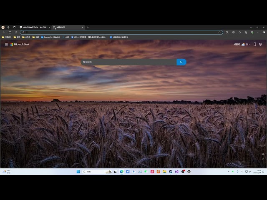Open the Collections icon in toolbar
The height and width of the screenshot is (200, 267).
tap(246, 32)
